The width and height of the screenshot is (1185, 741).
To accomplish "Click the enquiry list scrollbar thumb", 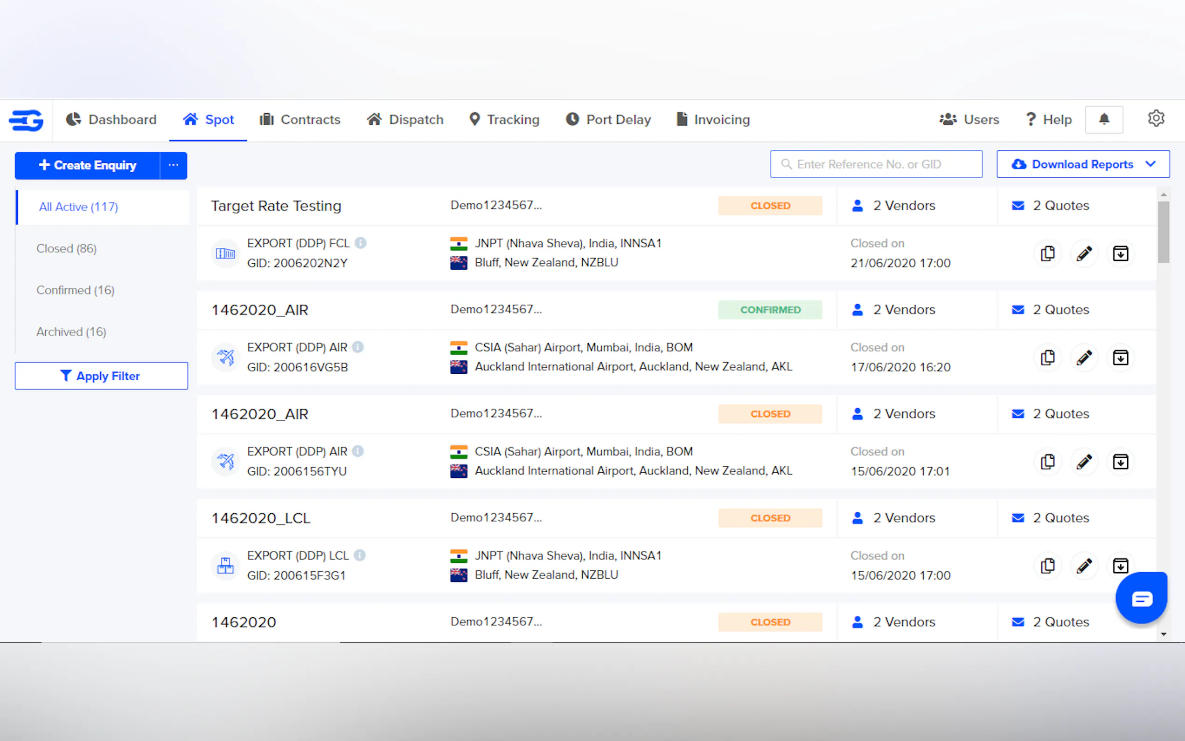I will coord(1164,232).
